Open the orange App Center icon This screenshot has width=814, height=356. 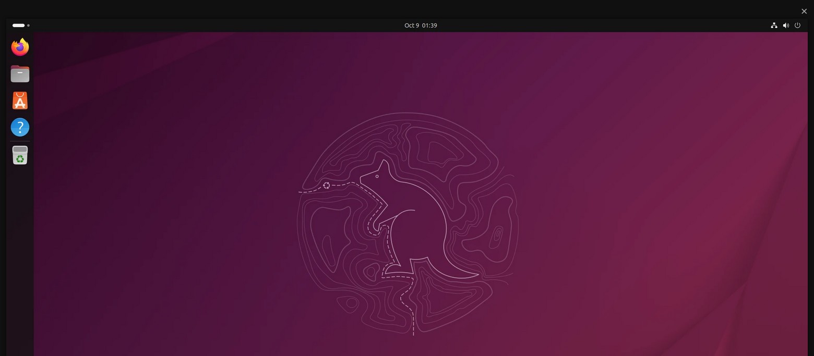[20, 101]
